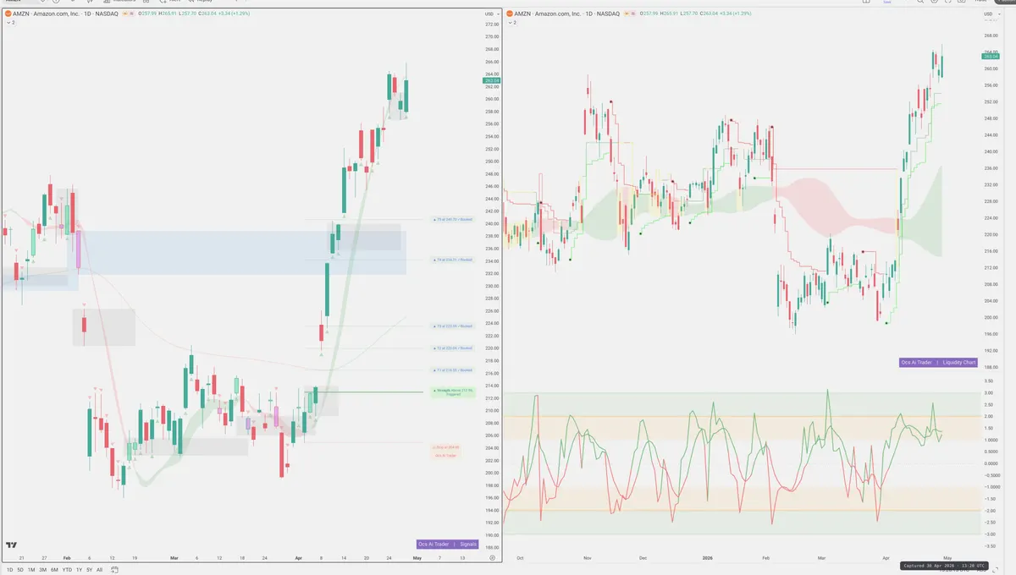
Task: Select the 1M time range button
Action: tap(31, 570)
